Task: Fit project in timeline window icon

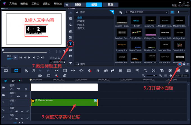Action: [x=165, y=76]
